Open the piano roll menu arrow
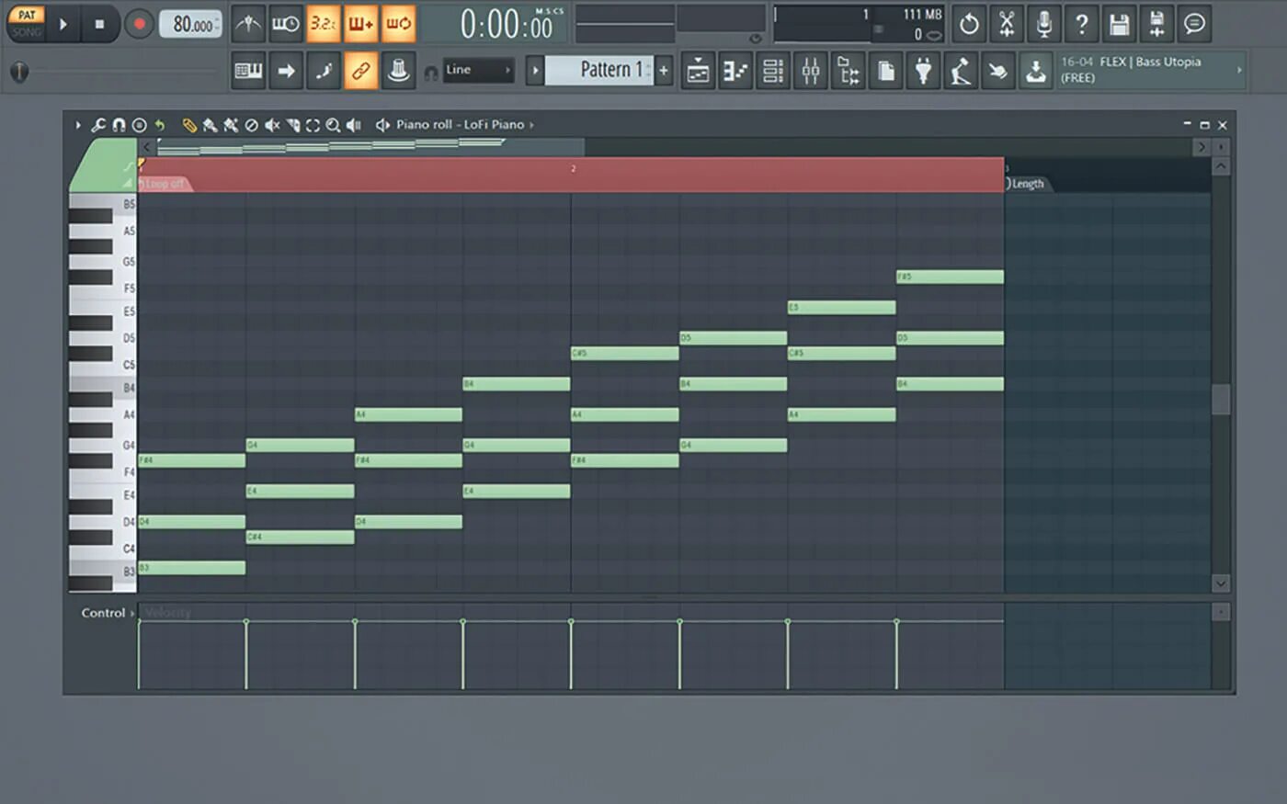Screen dimensions: 1287x804 click(x=78, y=125)
